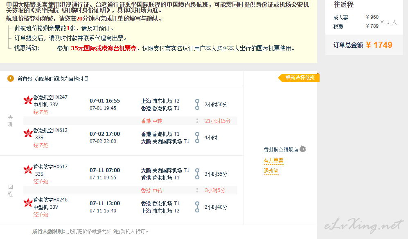Open the 有儿童票 link
The width and height of the screenshot is (408, 239).
click(x=273, y=161)
